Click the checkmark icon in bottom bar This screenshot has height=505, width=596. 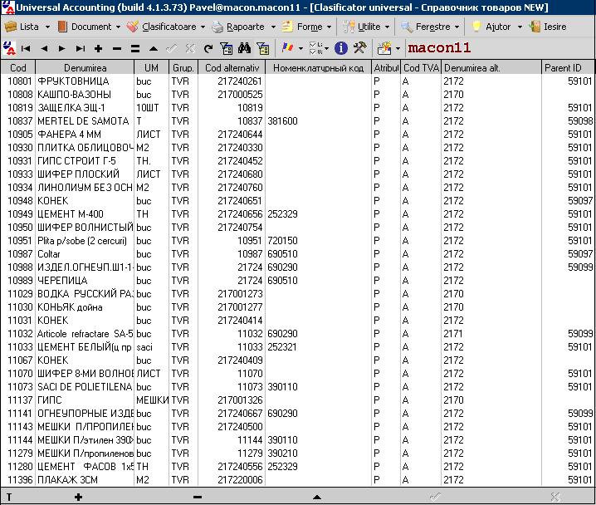[x=435, y=496]
